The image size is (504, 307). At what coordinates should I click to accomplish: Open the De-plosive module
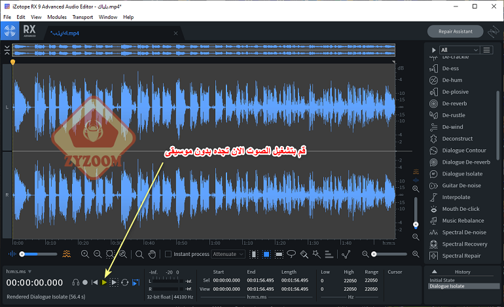[455, 92]
